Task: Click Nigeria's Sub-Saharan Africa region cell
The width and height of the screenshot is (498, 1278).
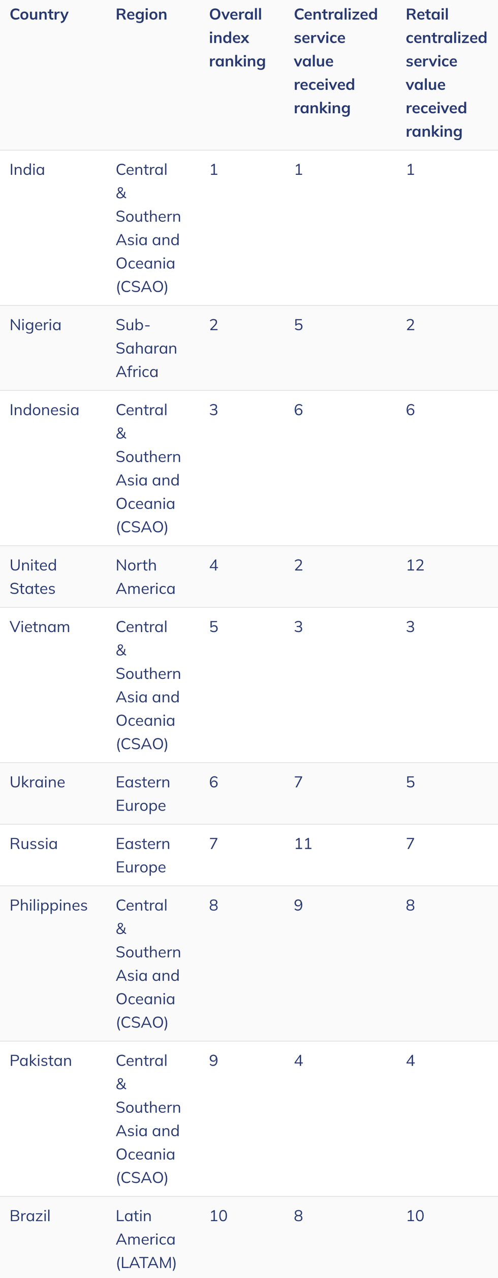Action: (146, 349)
